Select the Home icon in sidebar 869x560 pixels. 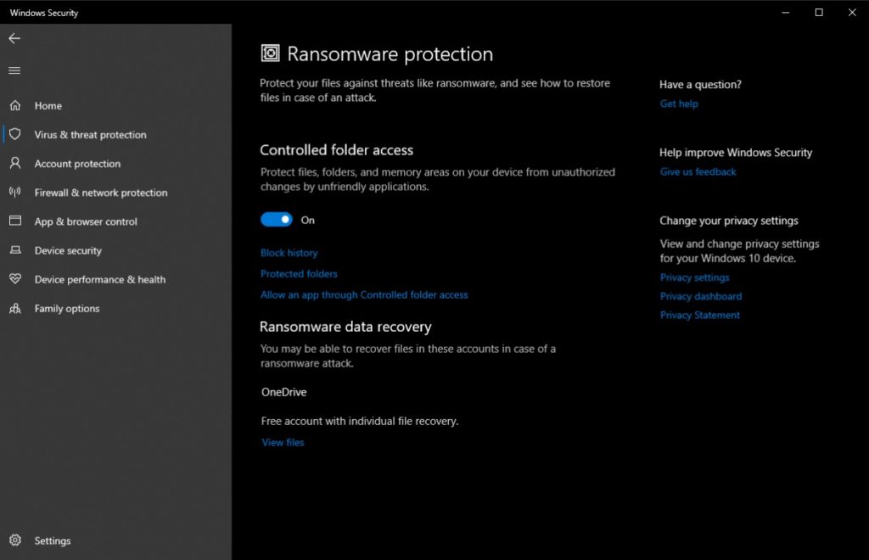[x=14, y=105]
